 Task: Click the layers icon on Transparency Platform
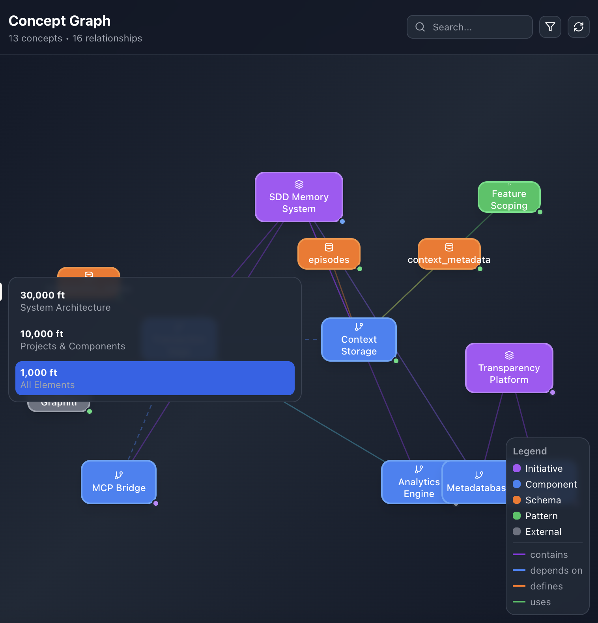click(509, 355)
